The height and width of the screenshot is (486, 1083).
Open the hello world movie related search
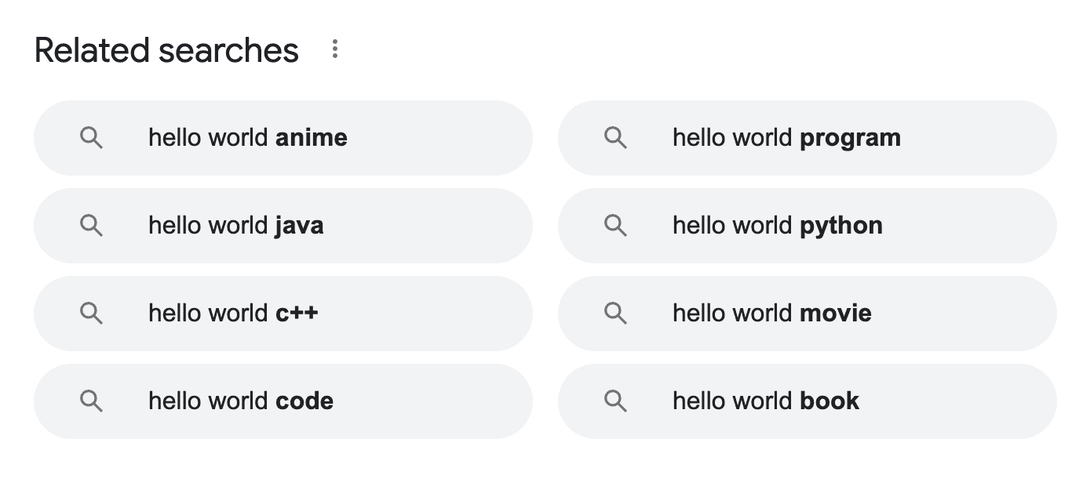click(808, 314)
